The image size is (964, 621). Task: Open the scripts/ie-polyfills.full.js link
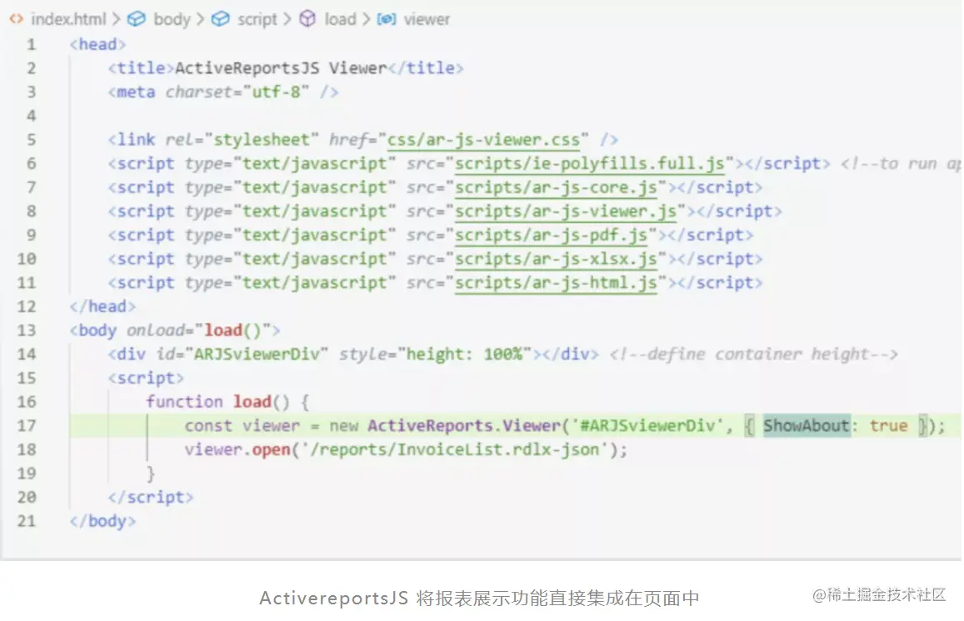coord(590,164)
